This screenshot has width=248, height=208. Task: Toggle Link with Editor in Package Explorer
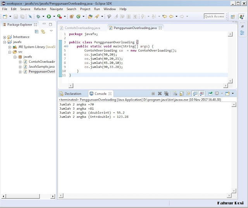tap(43, 32)
